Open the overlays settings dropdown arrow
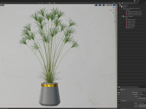Viewport: 146px width, 109px height. click(x=104, y=5)
